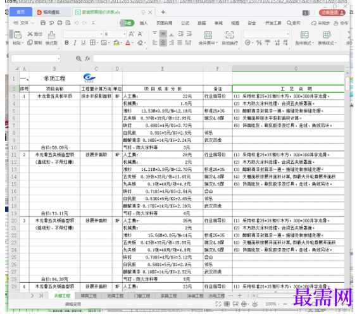
Task: Open the 文件 menu
Action: click(24, 23)
